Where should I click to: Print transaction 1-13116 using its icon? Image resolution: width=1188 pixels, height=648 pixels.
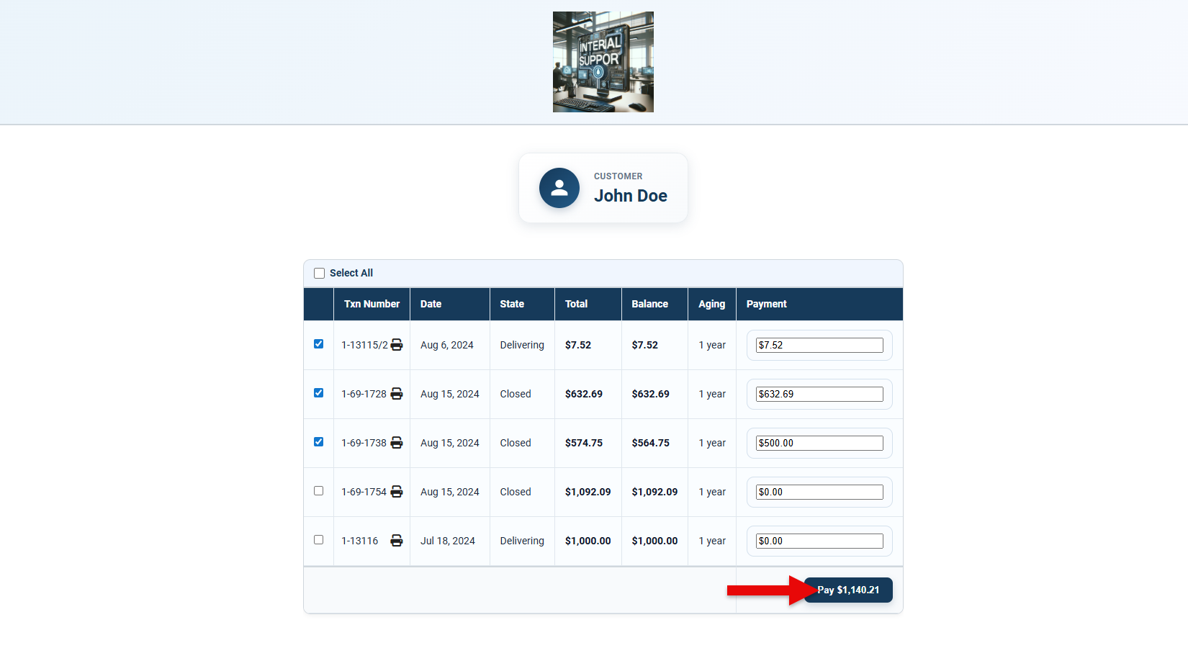(397, 541)
